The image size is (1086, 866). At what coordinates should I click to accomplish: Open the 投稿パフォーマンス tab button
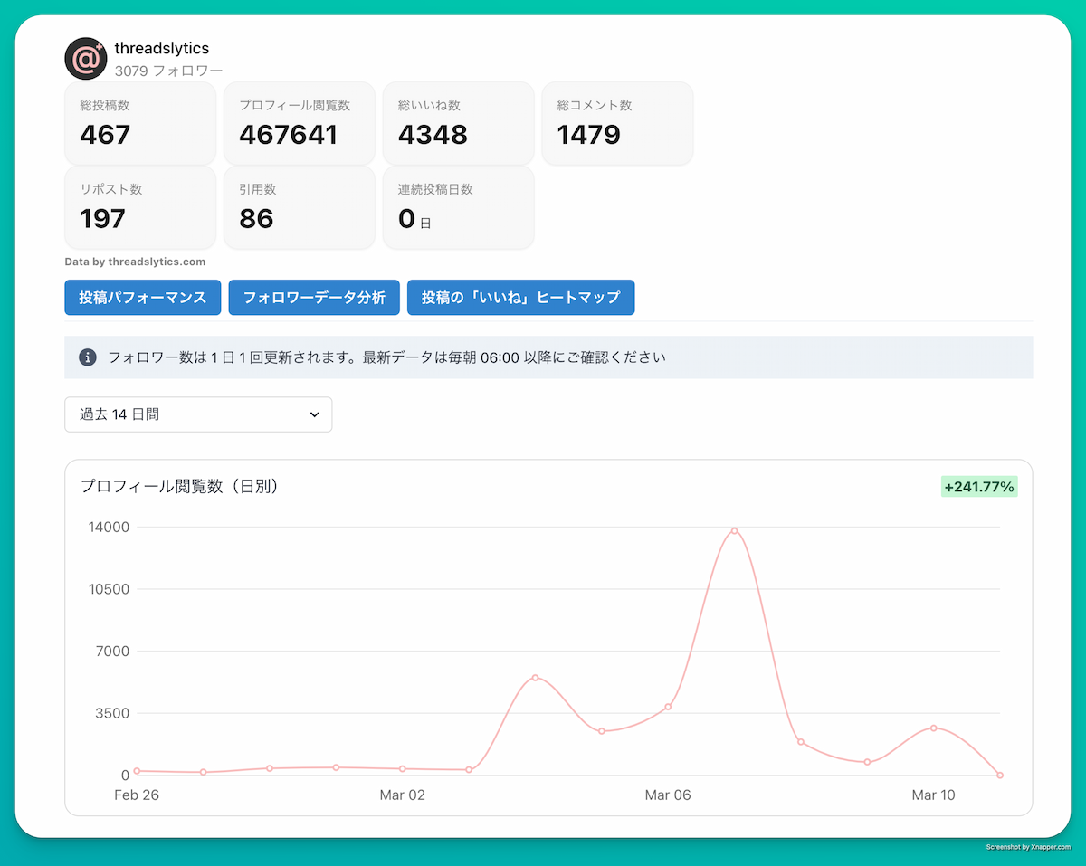pos(143,298)
